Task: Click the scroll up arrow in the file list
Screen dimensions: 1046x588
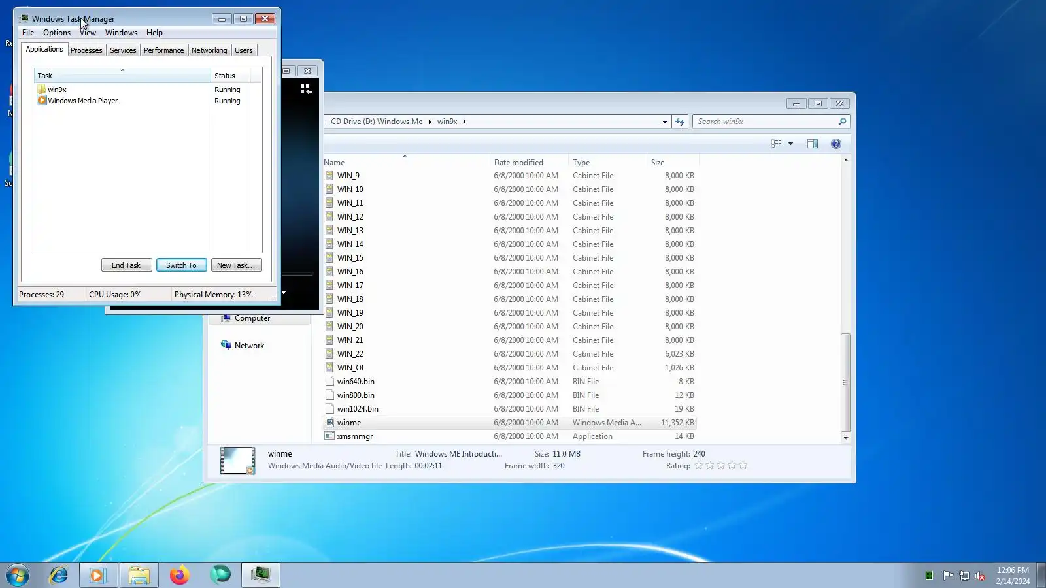Action: pyautogui.click(x=846, y=160)
